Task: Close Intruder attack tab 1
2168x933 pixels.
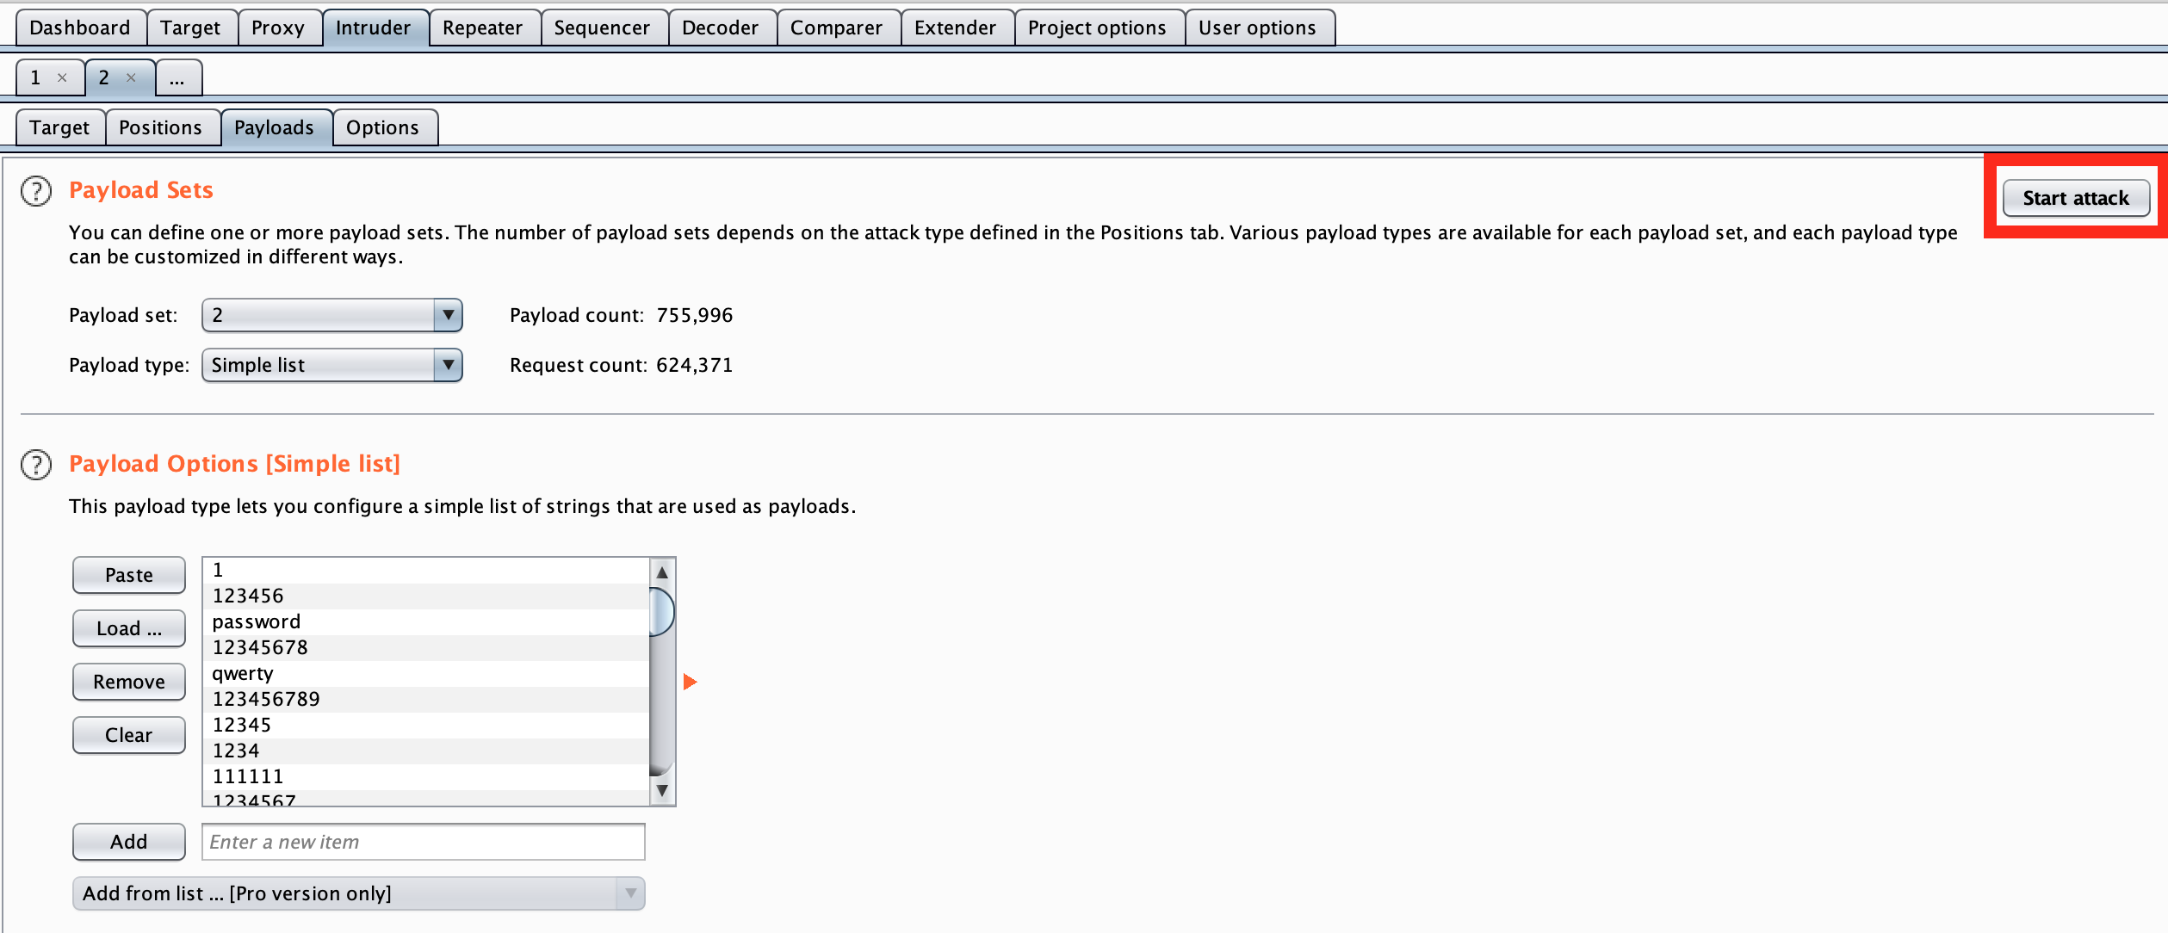Action: point(62,78)
